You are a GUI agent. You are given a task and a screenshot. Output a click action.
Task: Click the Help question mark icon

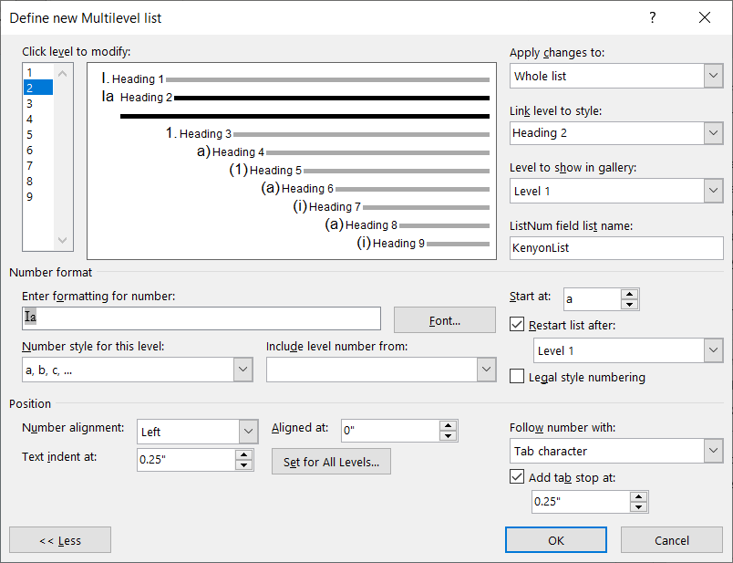[653, 17]
